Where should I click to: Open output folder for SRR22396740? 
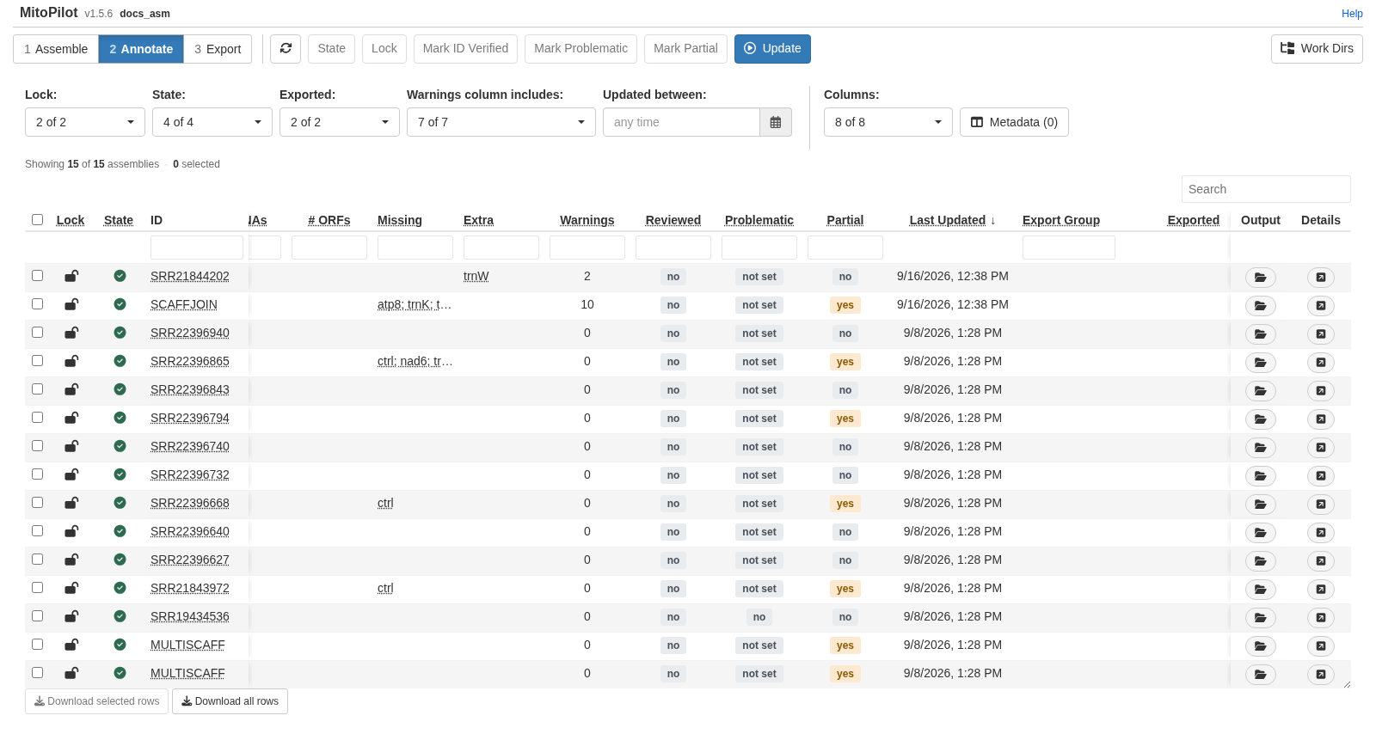pyautogui.click(x=1260, y=447)
